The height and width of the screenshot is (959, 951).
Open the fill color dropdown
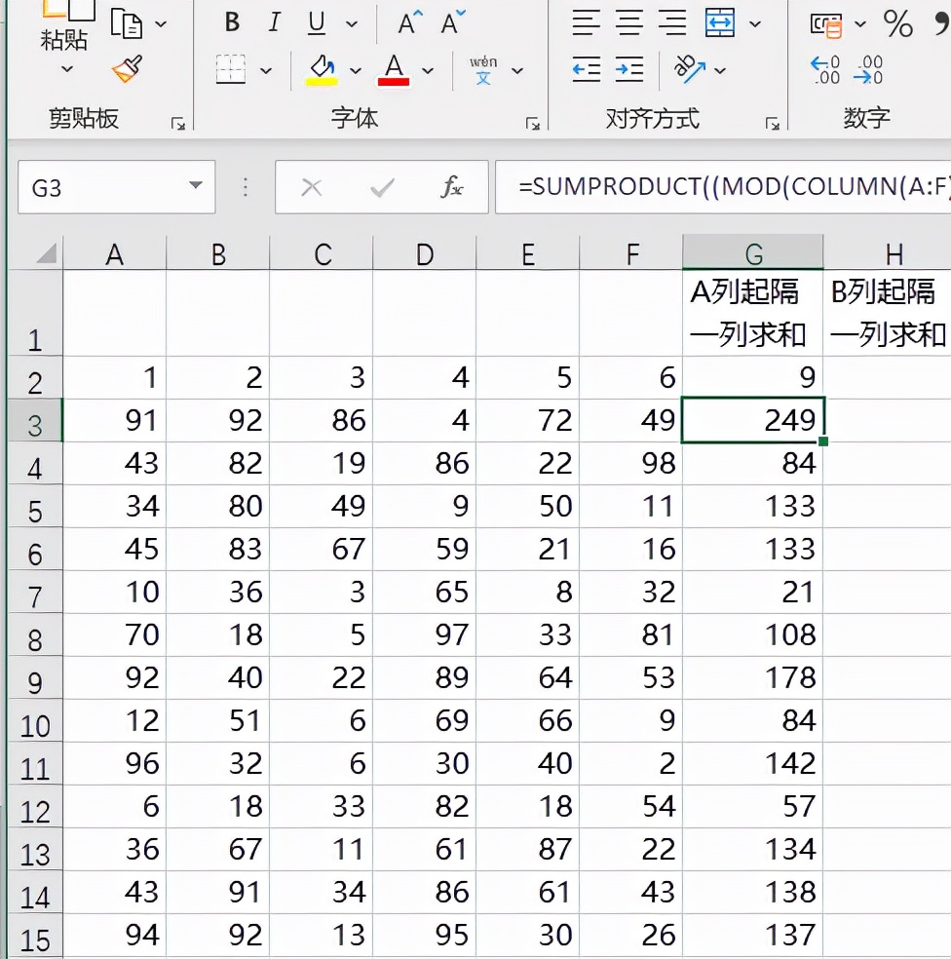tap(356, 71)
